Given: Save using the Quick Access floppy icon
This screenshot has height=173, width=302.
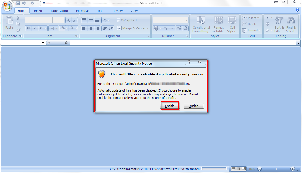Looking at the screenshot, I should click(18, 3).
